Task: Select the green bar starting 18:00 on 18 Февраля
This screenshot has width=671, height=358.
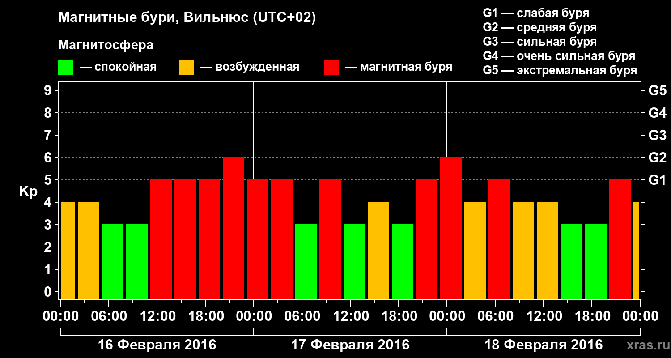Action: pyautogui.click(x=596, y=262)
